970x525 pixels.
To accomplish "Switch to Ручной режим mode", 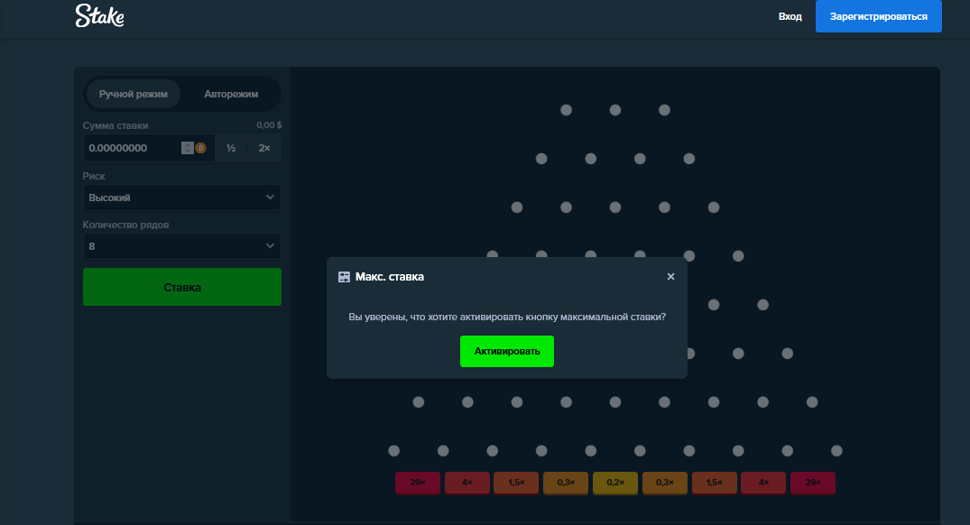I will point(134,94).
